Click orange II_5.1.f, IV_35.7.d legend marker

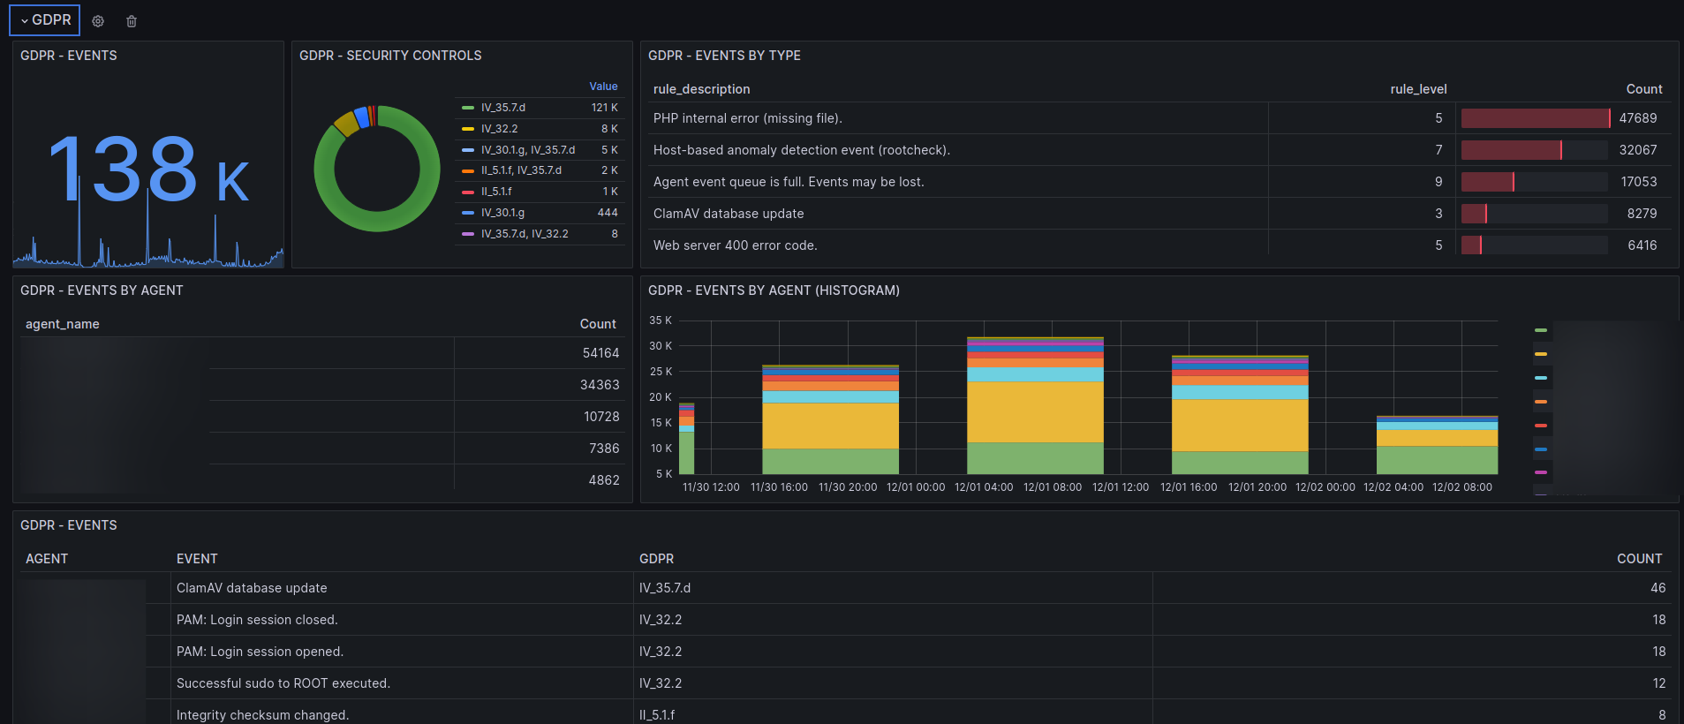[468, 170]
